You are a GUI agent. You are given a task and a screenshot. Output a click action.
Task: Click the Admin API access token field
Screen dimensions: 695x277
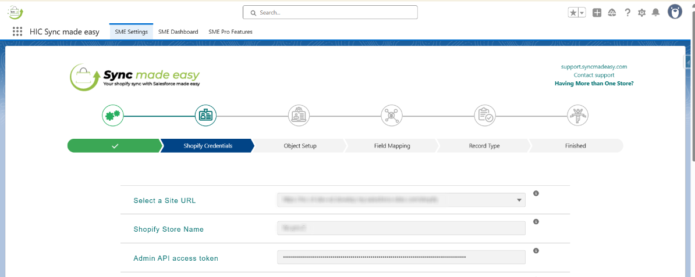coord(402,257)
